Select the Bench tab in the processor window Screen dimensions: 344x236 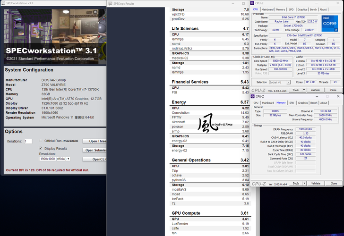tap(313, 9)
